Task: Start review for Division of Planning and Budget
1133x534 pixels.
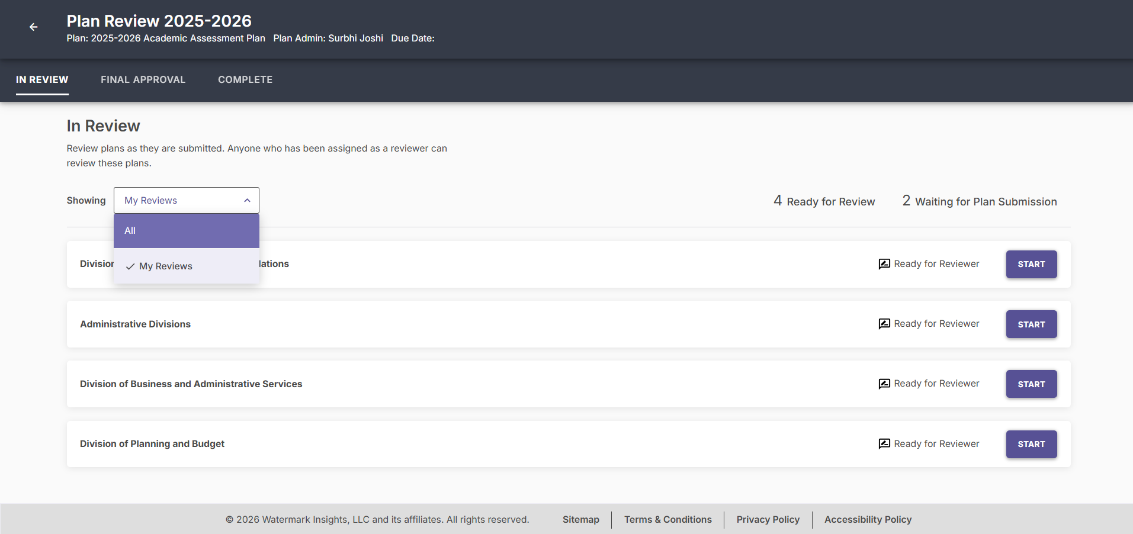Action: coord(1031,444)
